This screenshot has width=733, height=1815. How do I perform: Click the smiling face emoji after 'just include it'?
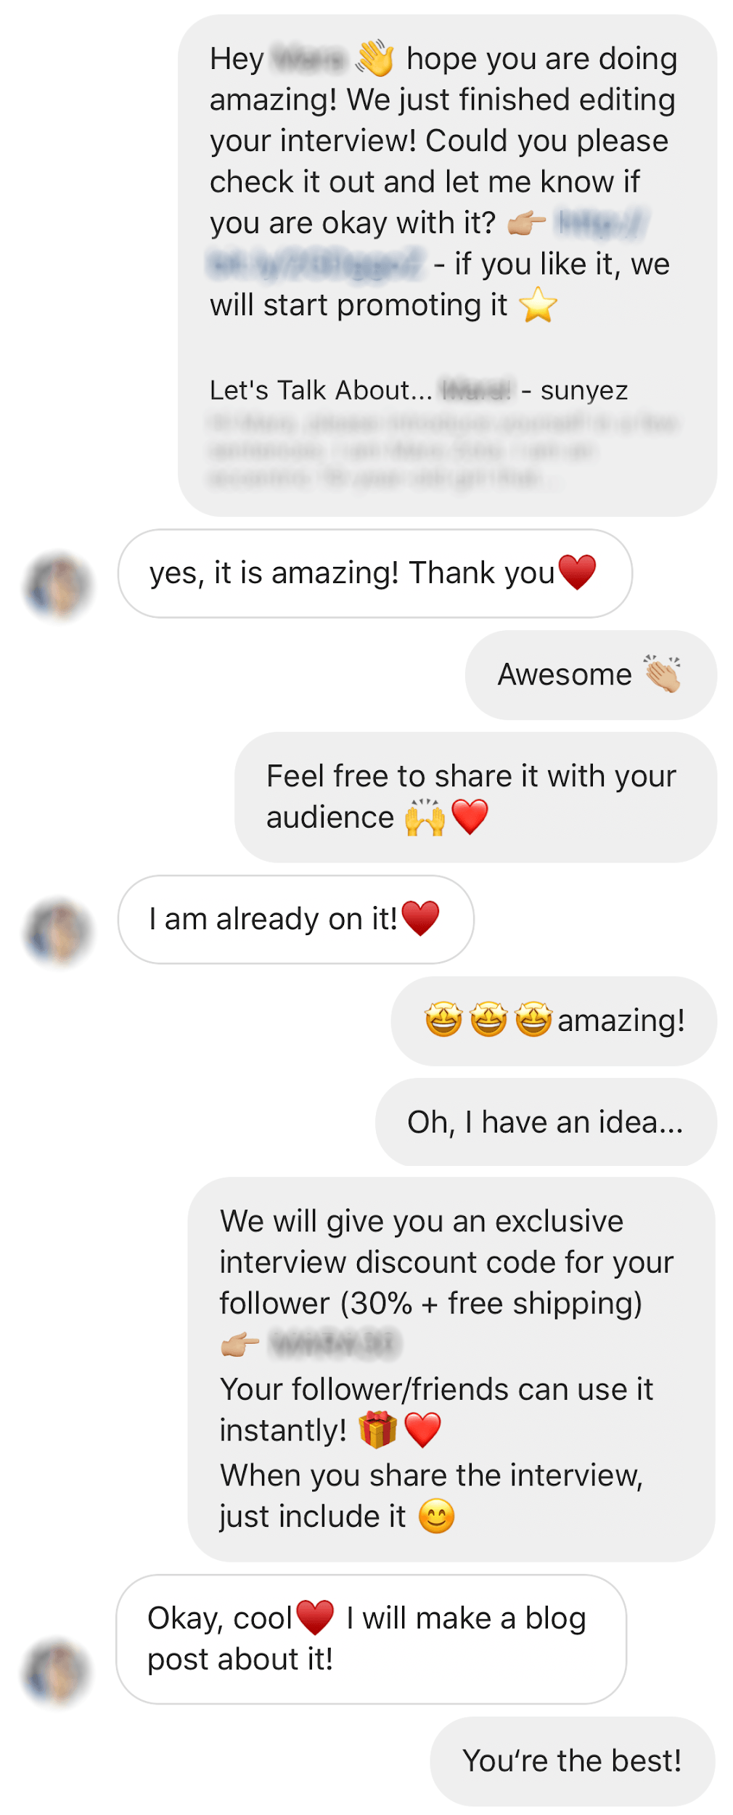pyautogui.click(x=437, y=1517)
